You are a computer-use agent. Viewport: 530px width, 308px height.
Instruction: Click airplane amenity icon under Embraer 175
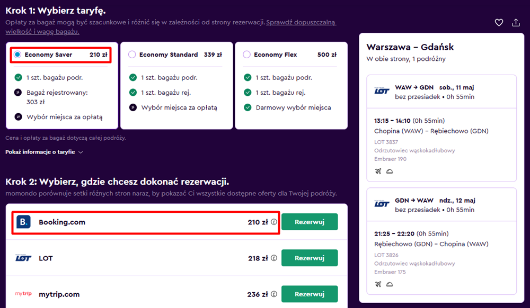point(378,284)
